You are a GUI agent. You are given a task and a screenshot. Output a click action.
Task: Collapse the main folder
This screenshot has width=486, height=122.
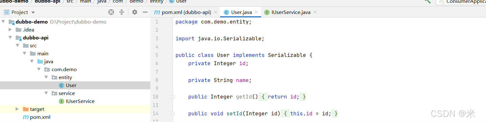click(24, 54)
